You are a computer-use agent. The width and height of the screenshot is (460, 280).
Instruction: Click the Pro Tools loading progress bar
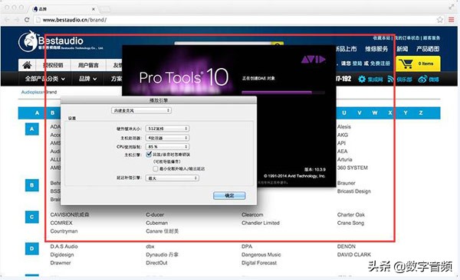click(283, 93)
